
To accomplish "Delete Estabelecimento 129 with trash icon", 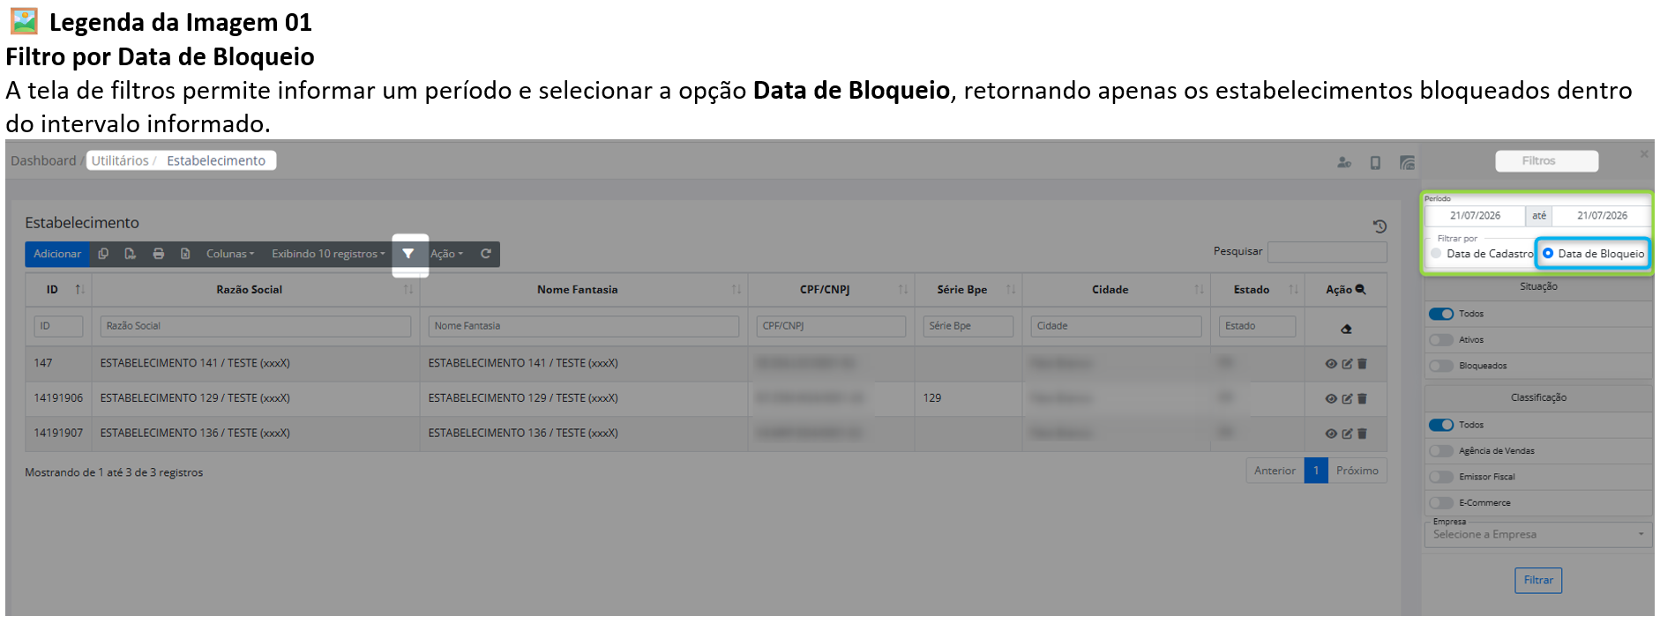I will click(1362, 398).
